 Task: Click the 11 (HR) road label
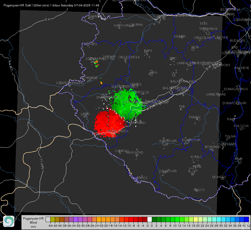tap(41, 164)
